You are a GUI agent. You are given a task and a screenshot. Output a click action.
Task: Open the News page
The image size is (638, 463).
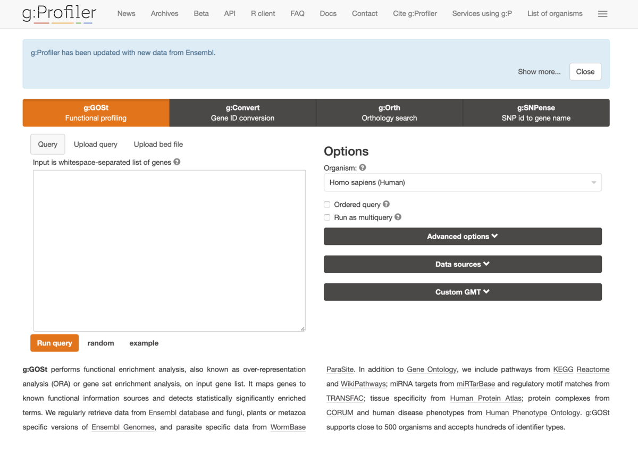[126, 13]
